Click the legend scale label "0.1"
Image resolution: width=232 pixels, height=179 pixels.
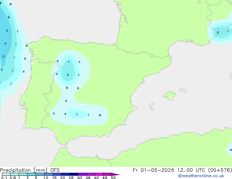click(4, 178)
